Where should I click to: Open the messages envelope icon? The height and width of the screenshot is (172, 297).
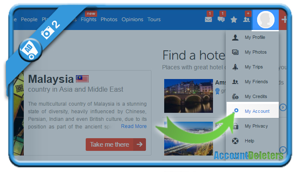[208, 19]
